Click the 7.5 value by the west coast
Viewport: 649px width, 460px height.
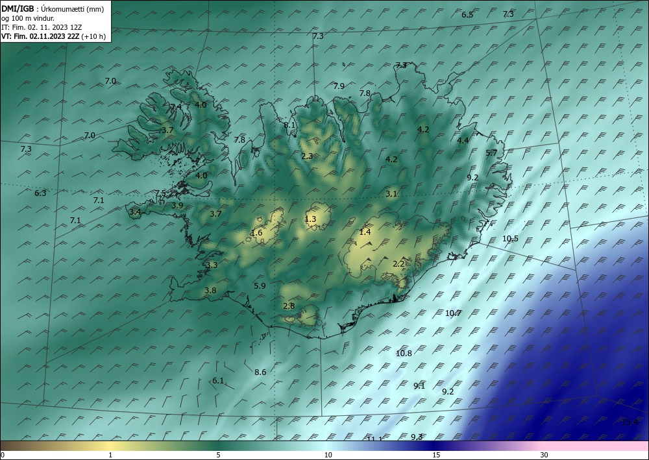160,193
